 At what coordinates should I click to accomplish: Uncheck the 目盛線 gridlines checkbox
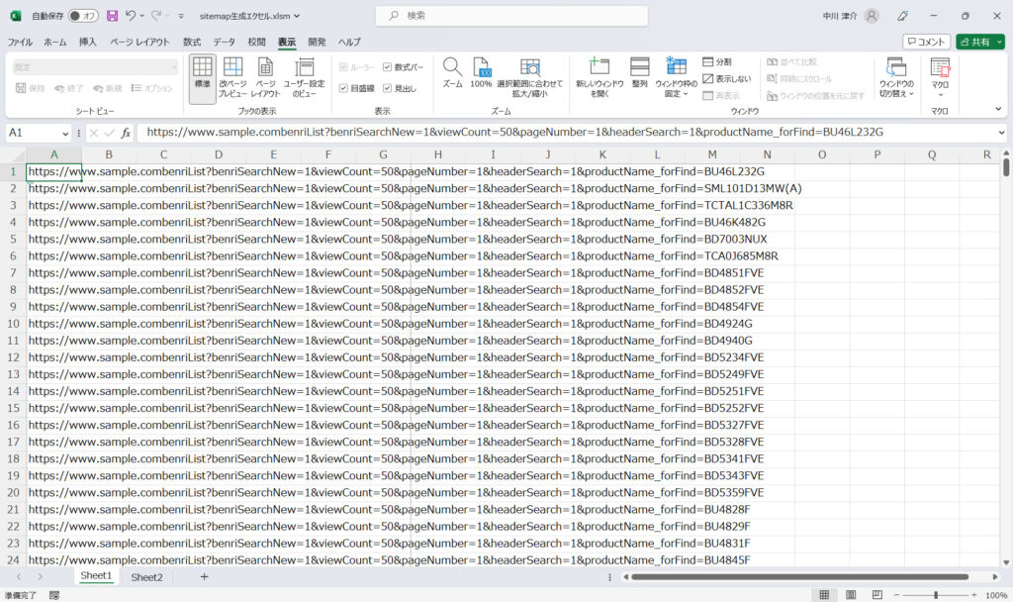343,88
